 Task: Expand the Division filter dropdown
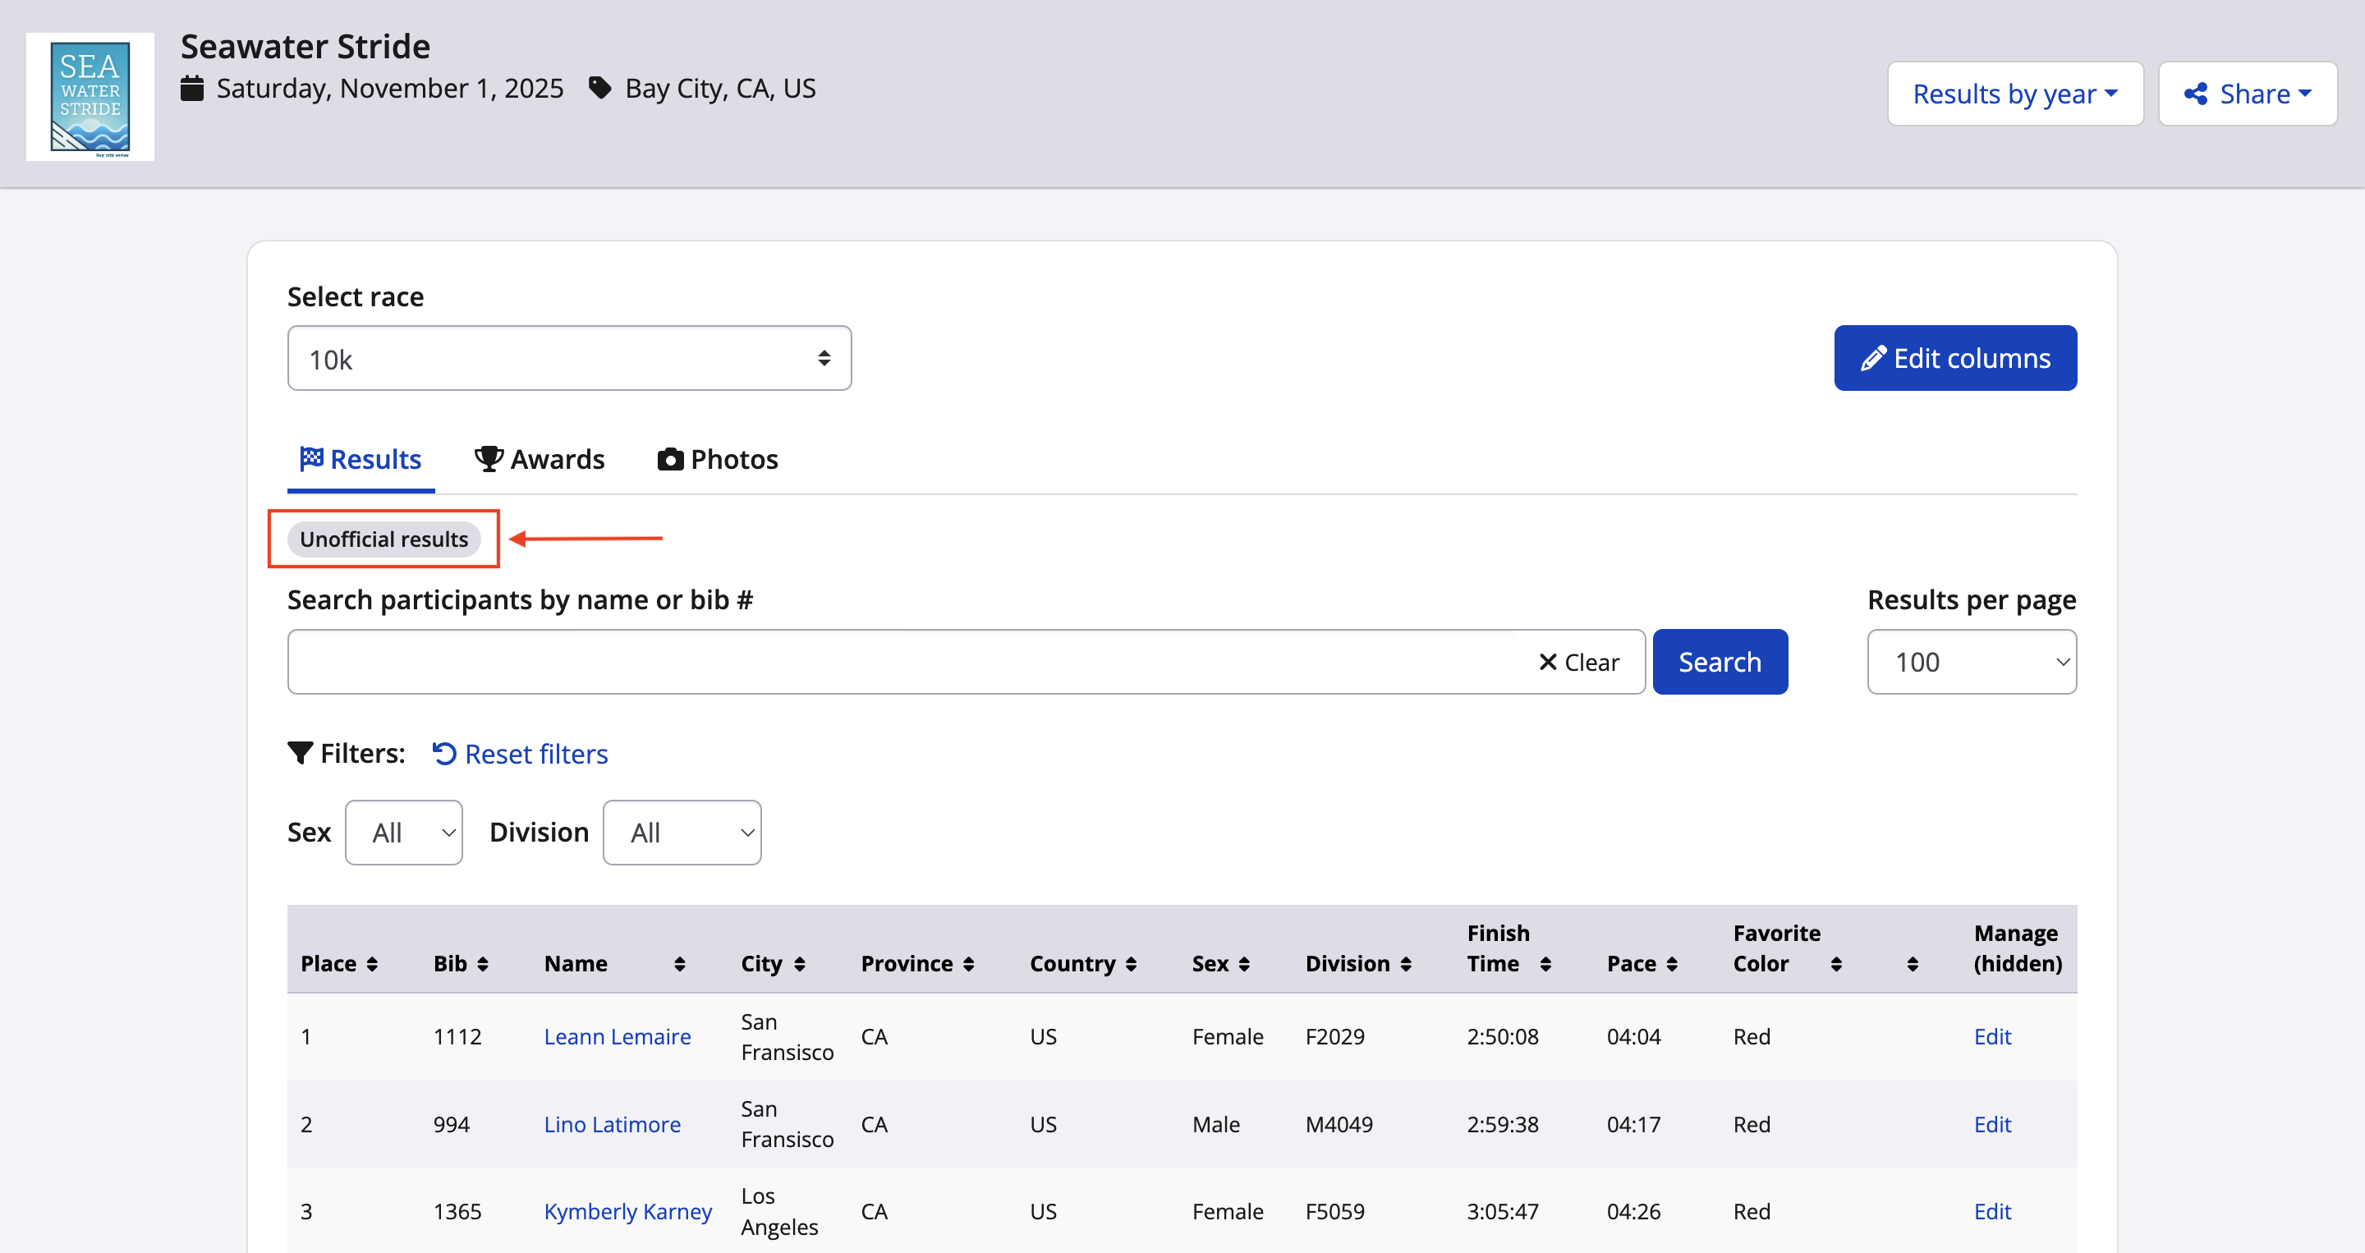pyautogui.click(x=682, y=833)
